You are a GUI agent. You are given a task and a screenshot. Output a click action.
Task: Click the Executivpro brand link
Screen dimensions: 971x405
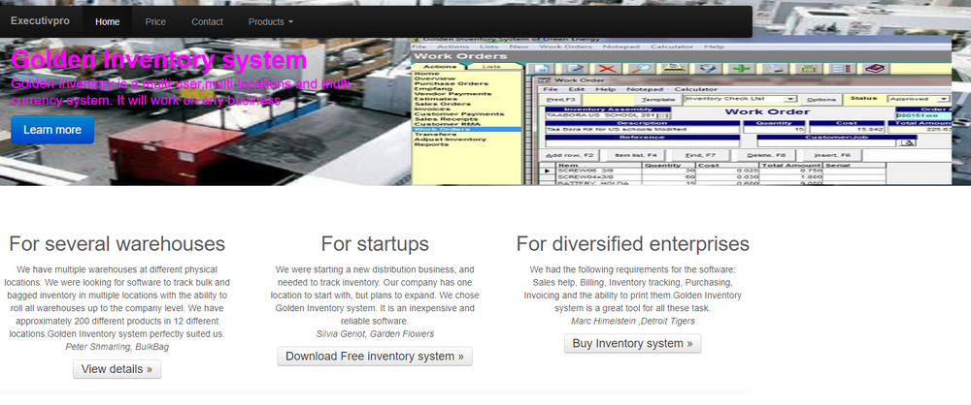(40, 21)
